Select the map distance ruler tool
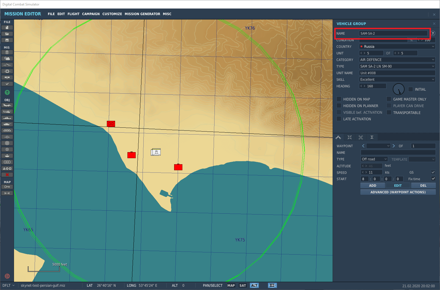The height and width of the screenshot is (290, 440). (7, 193)
